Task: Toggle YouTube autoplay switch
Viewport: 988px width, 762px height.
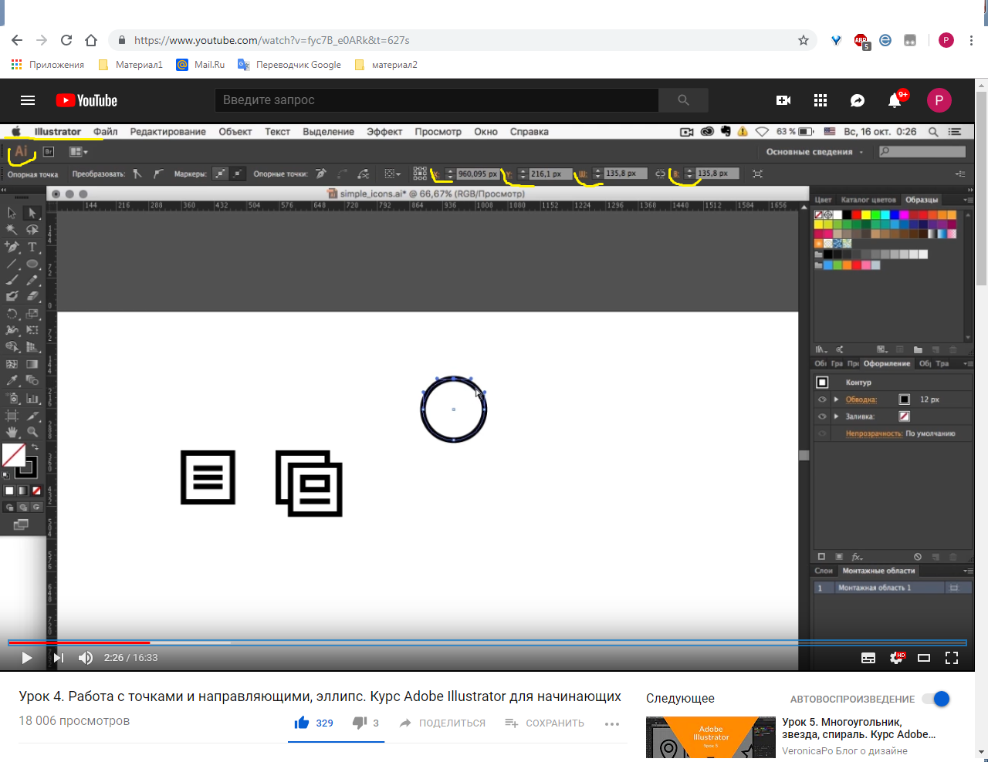Action: (936, 699)
